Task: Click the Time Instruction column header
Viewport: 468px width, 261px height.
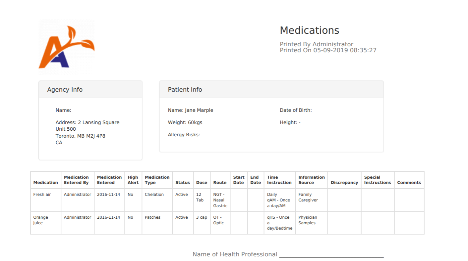Action: point(279,180)
